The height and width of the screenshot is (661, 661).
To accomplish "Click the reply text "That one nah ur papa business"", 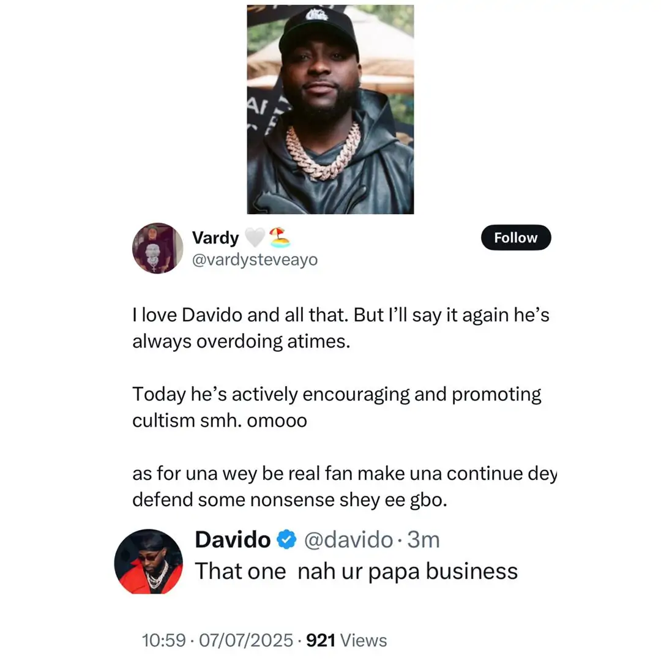I will click(356, 571).
